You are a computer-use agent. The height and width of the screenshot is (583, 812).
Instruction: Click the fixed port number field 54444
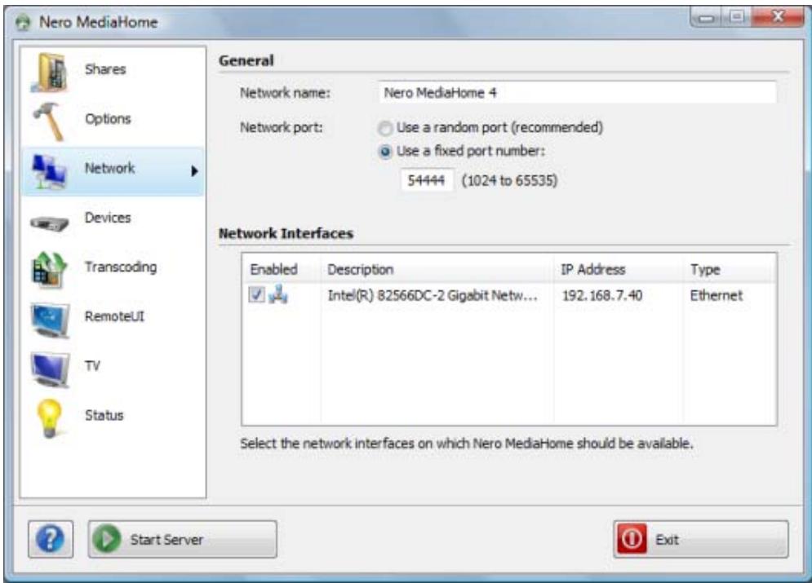pyautogui.click(x=427, y=180)
